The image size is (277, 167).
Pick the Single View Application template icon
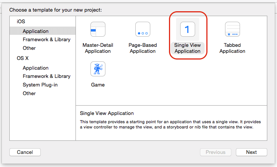(x=188, y=29)
